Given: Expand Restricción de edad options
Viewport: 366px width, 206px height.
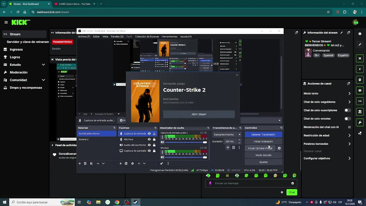Looking at the screenshot, I should click(349, 135).
